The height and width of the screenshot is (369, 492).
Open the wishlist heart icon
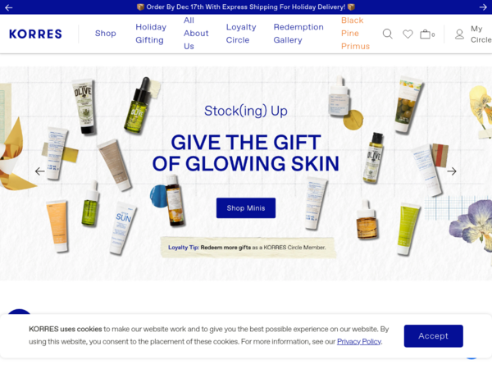click(408, 34)
